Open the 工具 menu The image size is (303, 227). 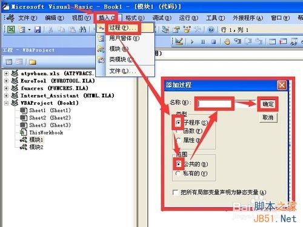pyautogui.click(x=216, y=18)
